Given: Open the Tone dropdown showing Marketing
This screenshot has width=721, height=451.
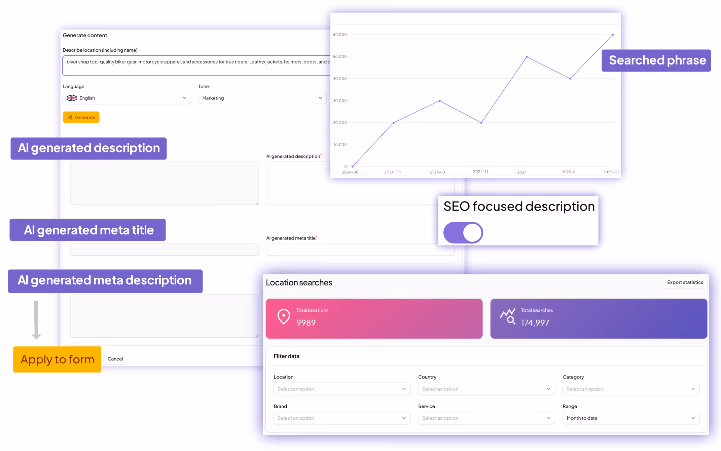Looking at the screenshot, I should click(x=262, y=98).
